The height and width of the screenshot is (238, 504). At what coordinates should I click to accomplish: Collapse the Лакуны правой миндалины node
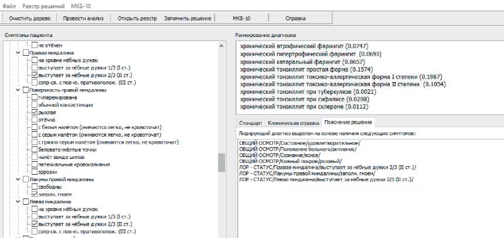(x=18, y=179)
